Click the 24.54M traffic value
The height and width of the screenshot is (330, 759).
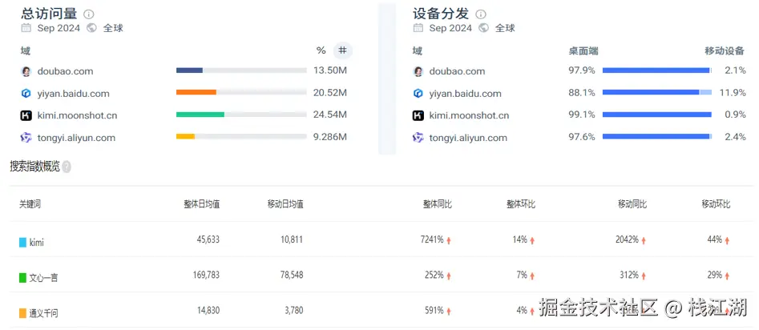330,115
